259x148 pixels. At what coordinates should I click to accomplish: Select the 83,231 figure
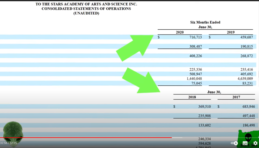click(247, 83)
